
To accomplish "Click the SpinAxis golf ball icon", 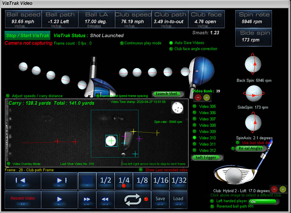I will (253, 123).
